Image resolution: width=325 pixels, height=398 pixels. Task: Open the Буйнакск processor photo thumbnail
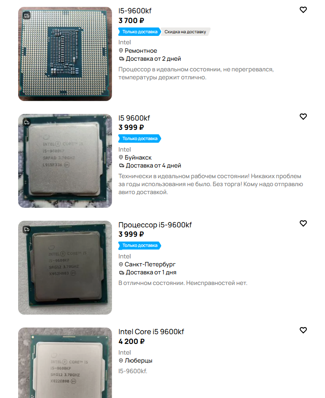[65, 161]
